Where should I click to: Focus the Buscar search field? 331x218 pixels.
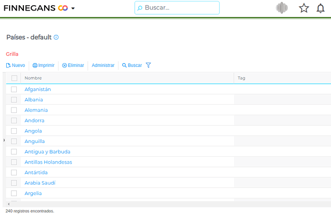[177, 8]
